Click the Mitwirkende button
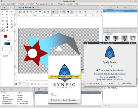 (x=93, y=84)
